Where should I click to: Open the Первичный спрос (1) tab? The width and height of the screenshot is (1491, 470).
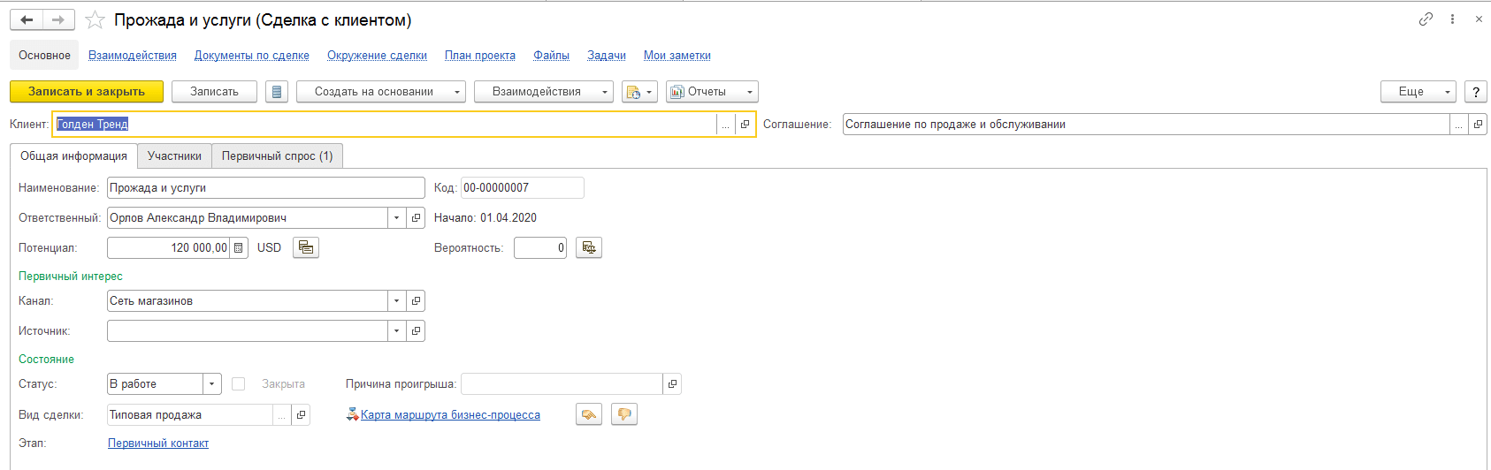277,156
